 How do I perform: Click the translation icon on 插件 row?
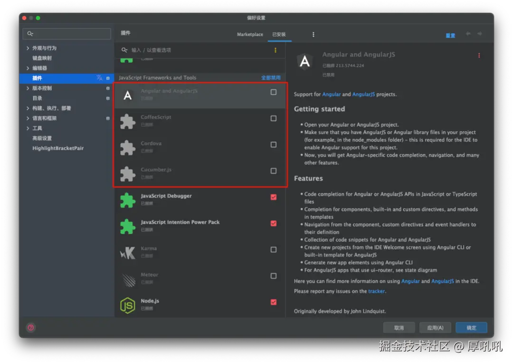tap(99, 78)
